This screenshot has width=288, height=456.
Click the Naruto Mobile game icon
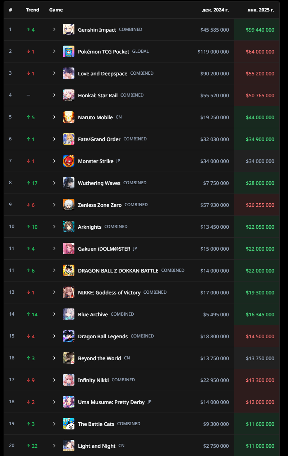point(69,117)
